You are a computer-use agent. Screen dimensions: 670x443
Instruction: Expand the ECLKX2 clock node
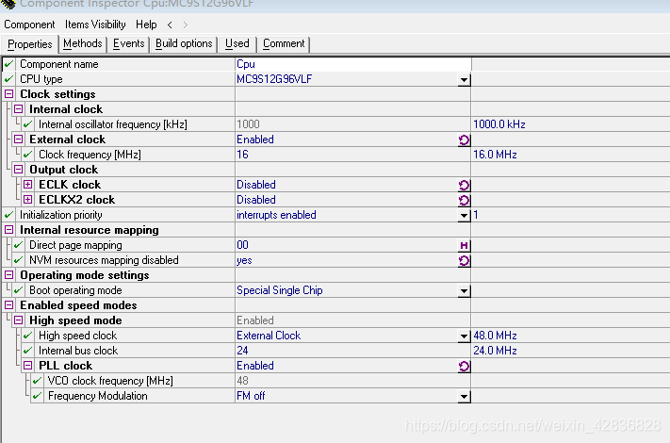click(x=28, y=200)
